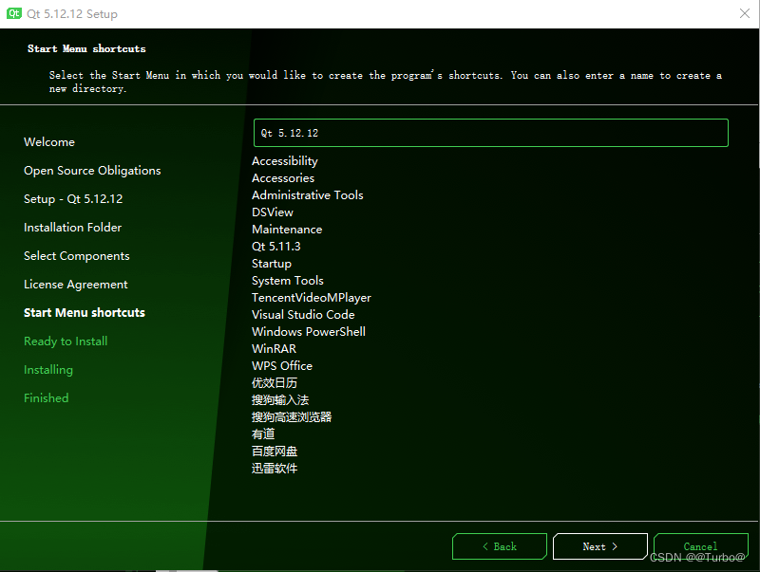760x572 pixels.
Task: Select 有道 in the folder list
Action: (263, 434)
